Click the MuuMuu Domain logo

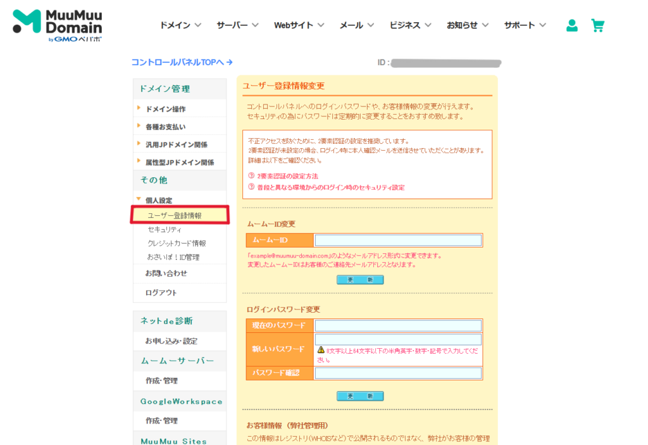58,25
